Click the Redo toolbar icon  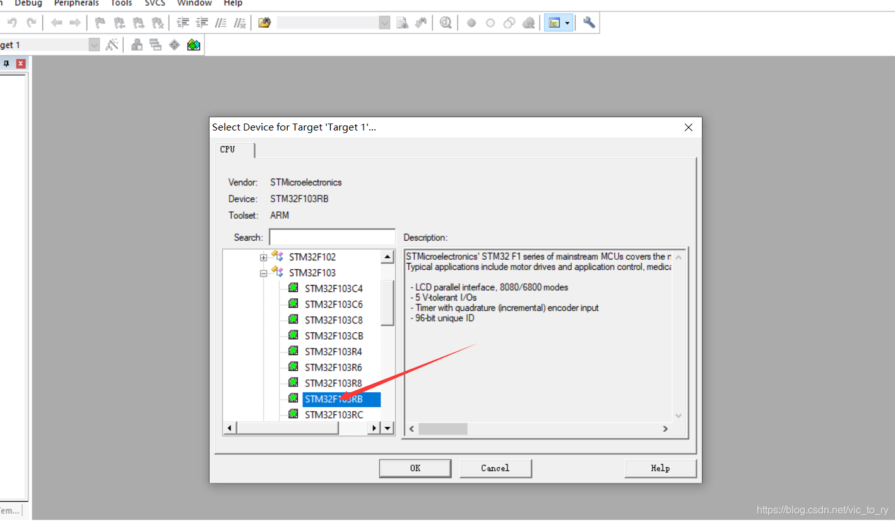31,23
